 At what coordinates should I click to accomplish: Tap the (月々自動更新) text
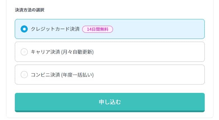pos(77,52)
